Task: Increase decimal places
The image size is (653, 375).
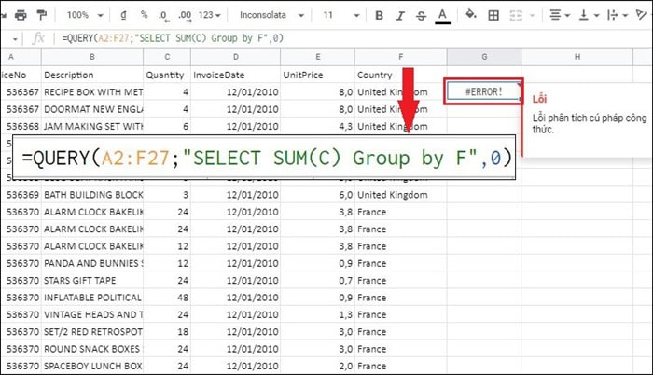Action: [183, 15]
